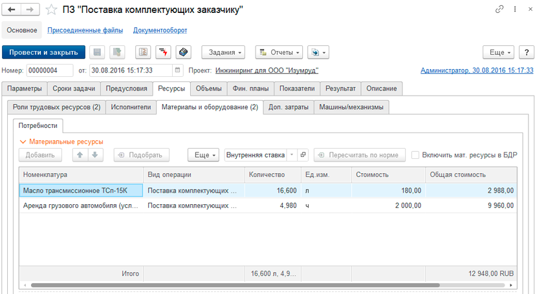
Task: Open the Описание tab
Action: (x=382, y=89)
